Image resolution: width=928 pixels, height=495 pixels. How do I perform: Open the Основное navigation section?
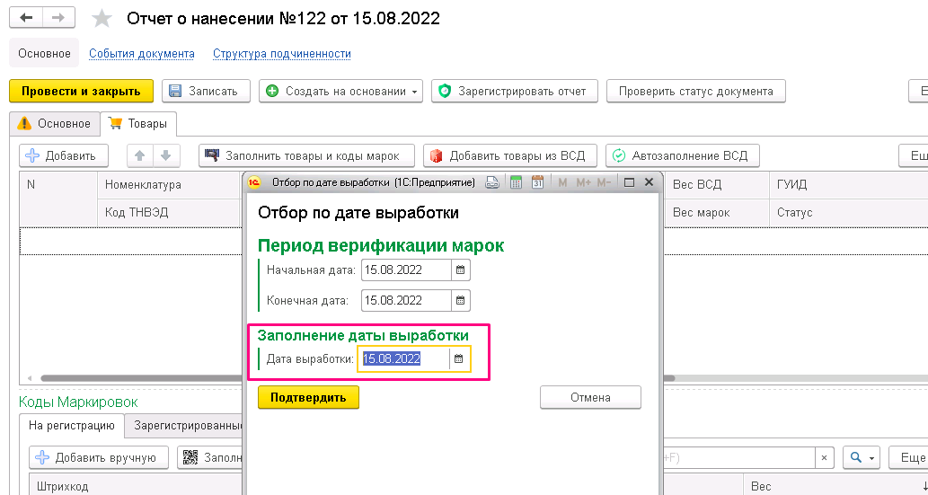[44, 53]
